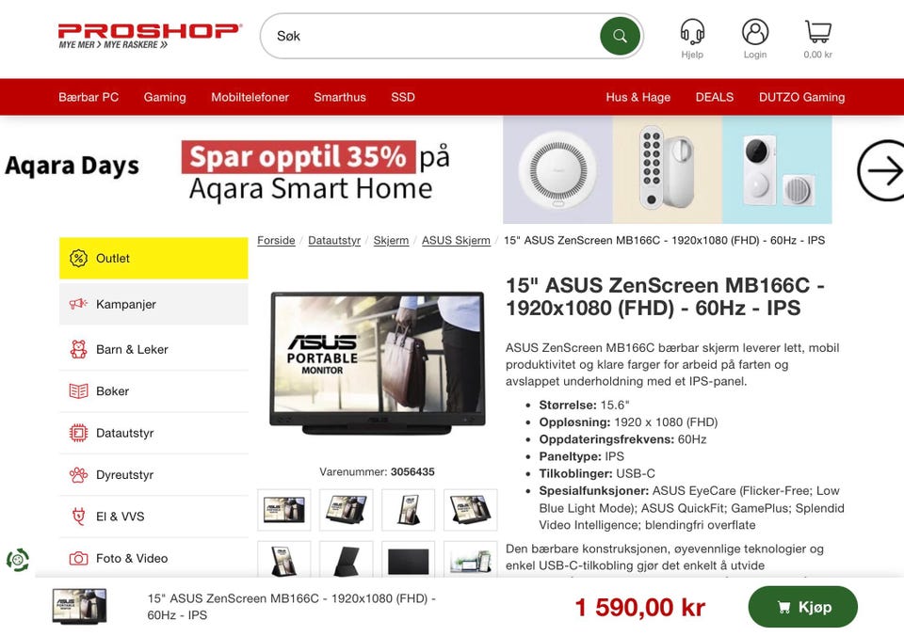Follow the ASUS Skjerm breadcrumb link
This screenshot has width=904, height=636.
click(x=456, y=240)
